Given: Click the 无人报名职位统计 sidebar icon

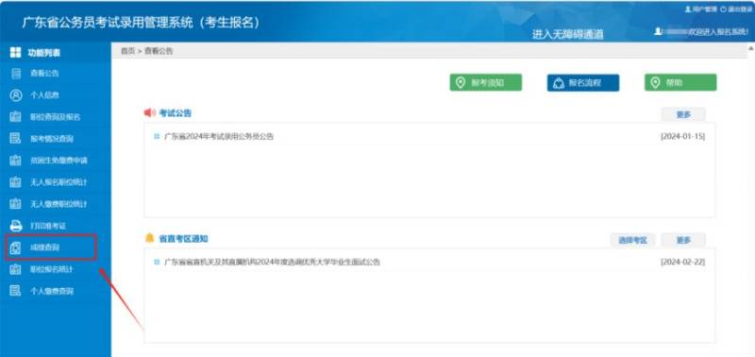Looking at the screenshot, I should (x=16, y=182).
